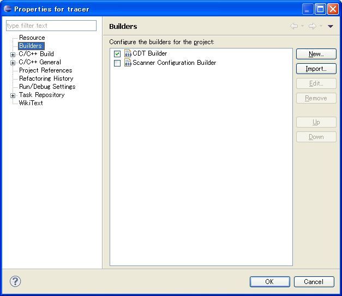
Task: Click the forward navigation arrow icon
Action: (313, 26)
